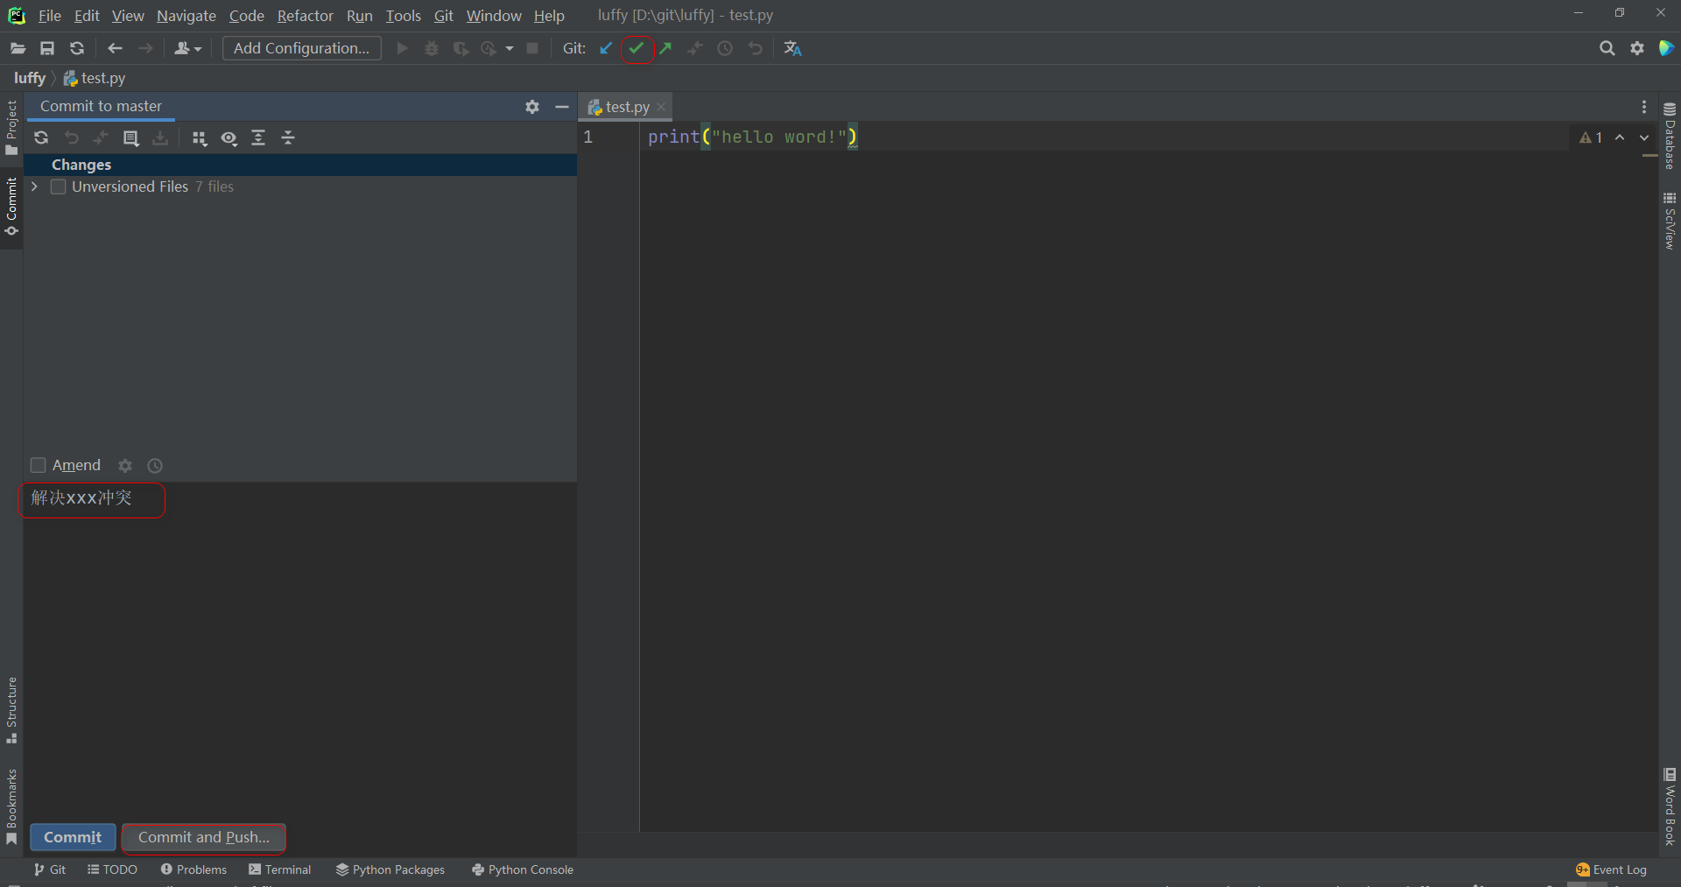Open the Project tool window tab

click(11, 128)
